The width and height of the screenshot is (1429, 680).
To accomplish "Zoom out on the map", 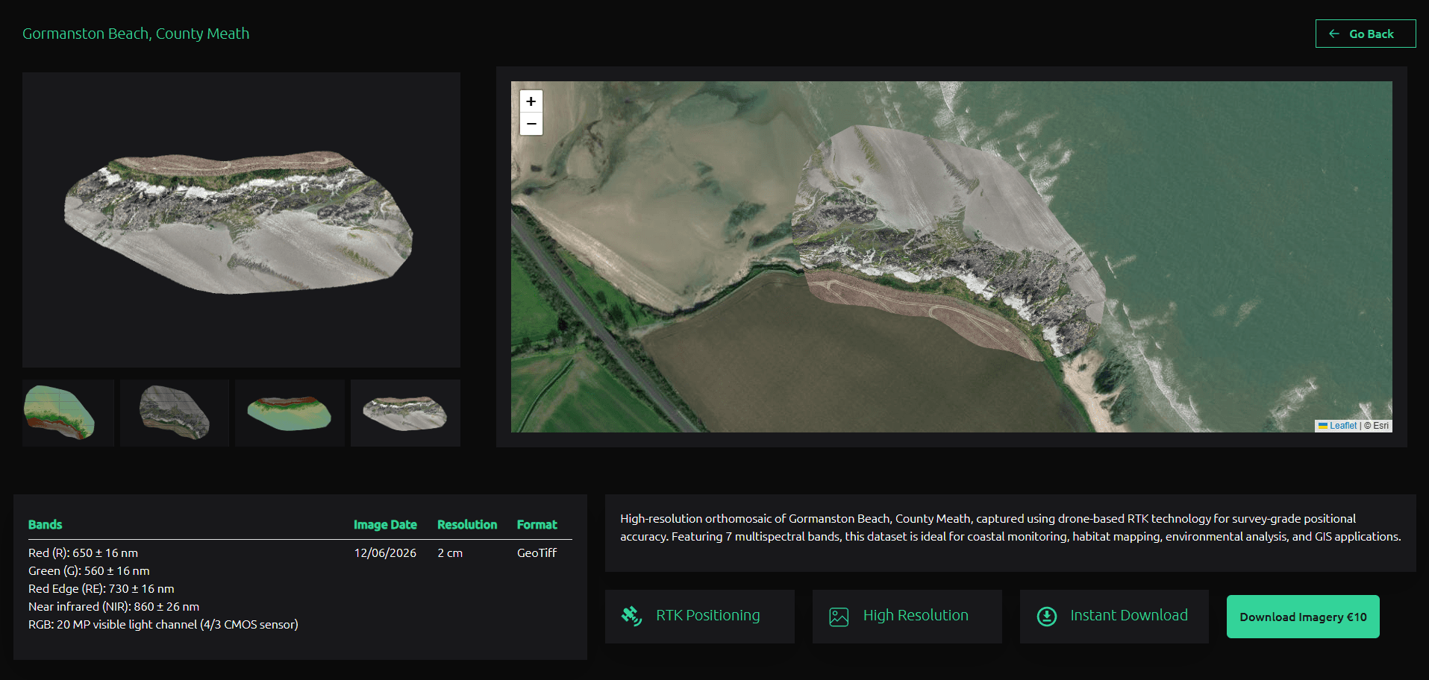I will click(x=531, y=124).
